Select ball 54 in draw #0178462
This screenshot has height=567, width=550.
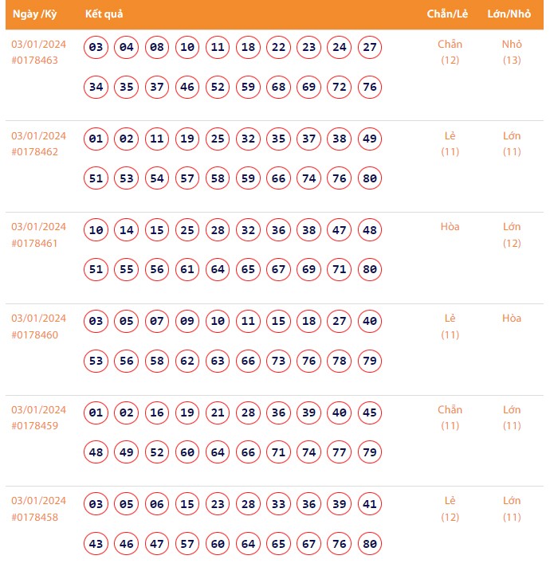coord(157,178)
